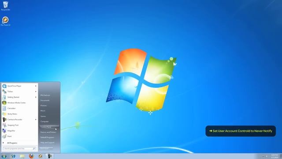This screenshot has height=159, width=282.
Task: Expand Getting Started jump list arrow
Action: pos(36,97)
